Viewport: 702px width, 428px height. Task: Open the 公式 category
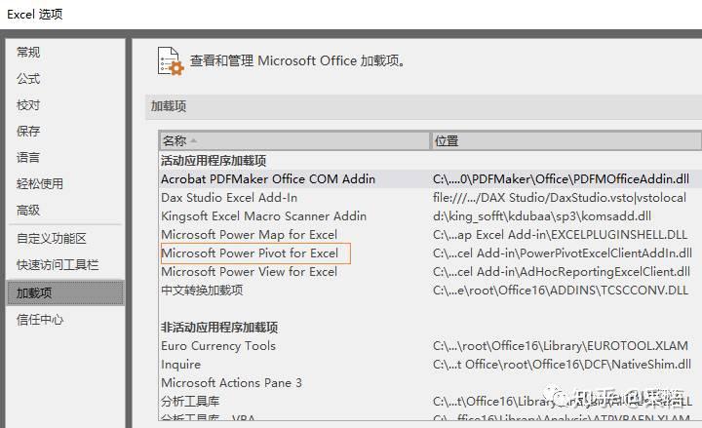tap(29, 78)
